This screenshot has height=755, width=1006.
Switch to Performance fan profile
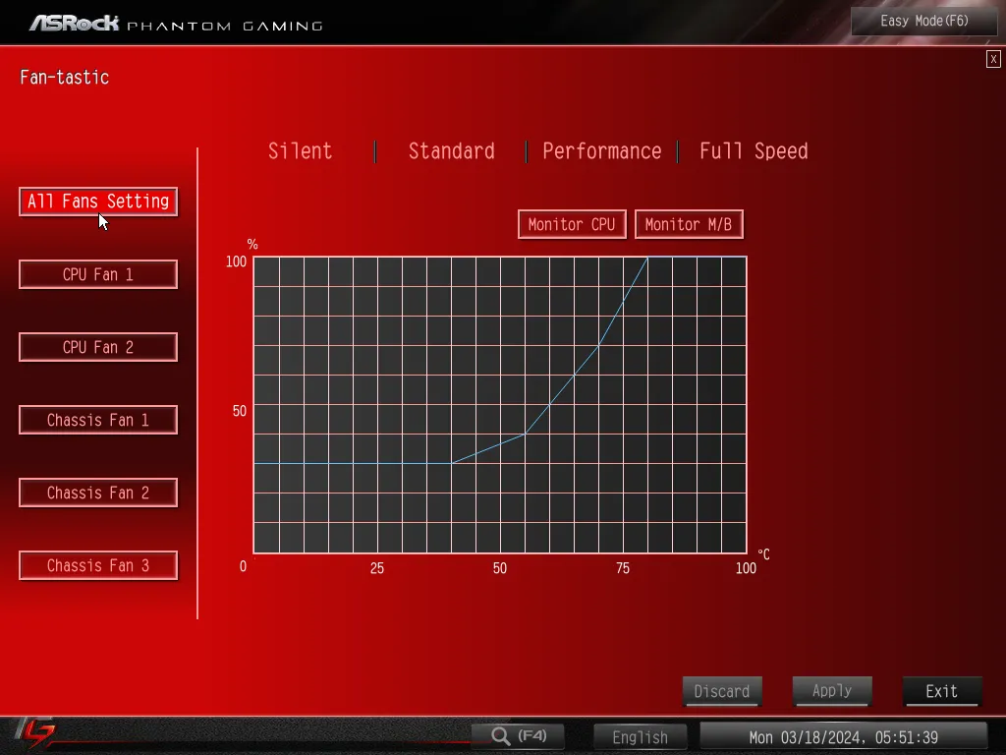[x=602, y=151]
